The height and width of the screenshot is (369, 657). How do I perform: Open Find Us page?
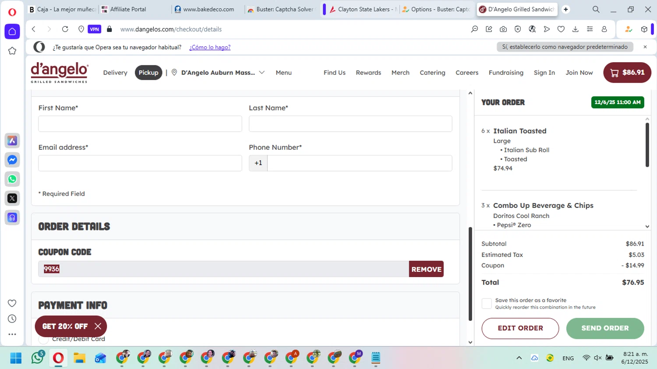335,73
